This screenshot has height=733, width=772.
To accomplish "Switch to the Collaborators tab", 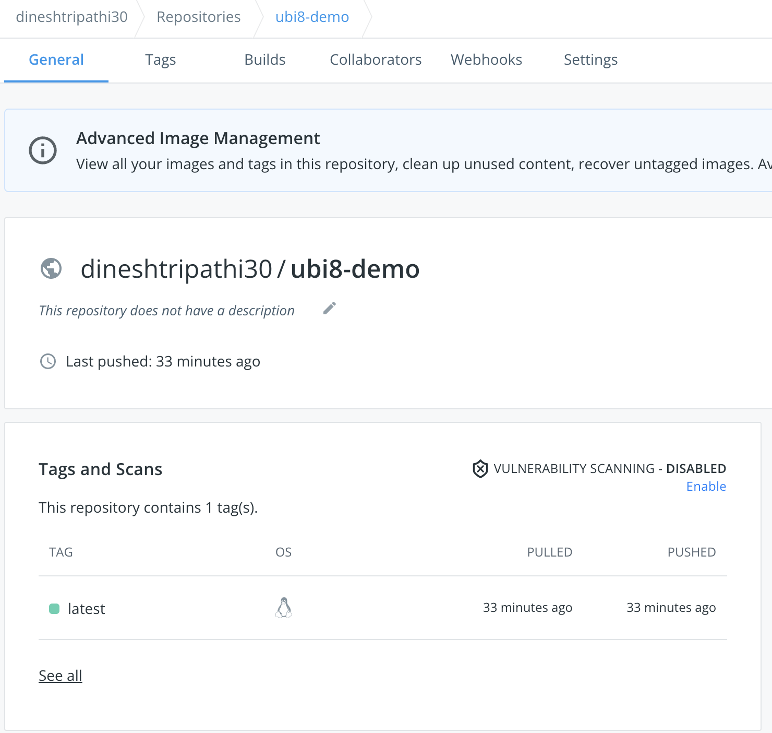I will coord(375,60).
